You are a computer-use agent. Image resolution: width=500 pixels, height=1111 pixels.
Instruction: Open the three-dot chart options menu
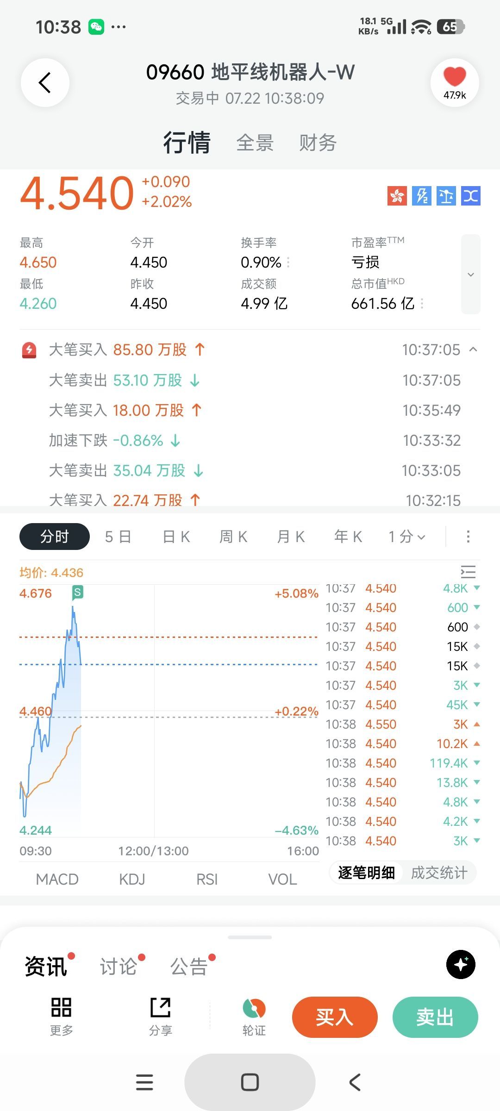click(468, 537)
